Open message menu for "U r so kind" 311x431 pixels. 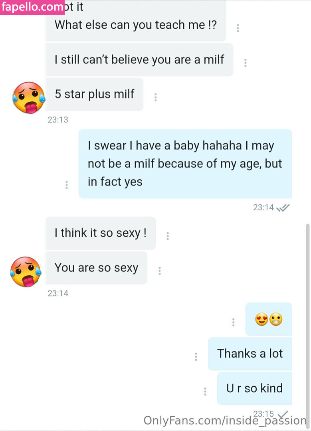point(205,391)
